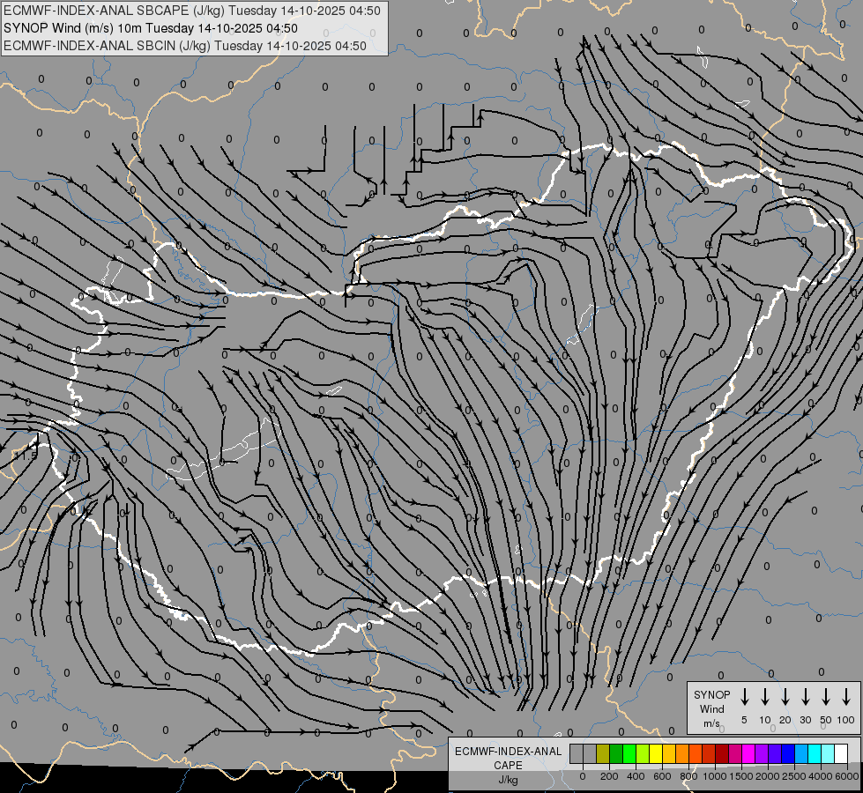Click the SBCIN title line in the header box
Image resolution: width=863 pixels, height=793 pixels.
(x=185, y=46)
